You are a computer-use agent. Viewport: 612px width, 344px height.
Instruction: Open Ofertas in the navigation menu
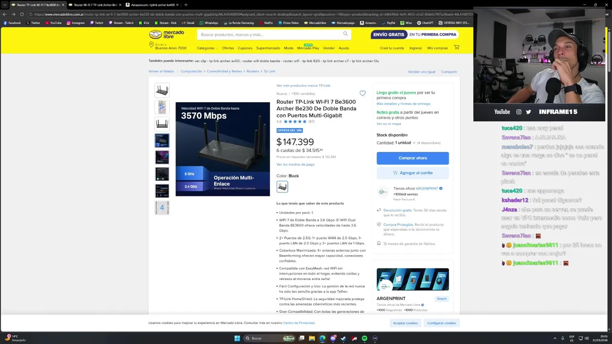pos(228,48)
